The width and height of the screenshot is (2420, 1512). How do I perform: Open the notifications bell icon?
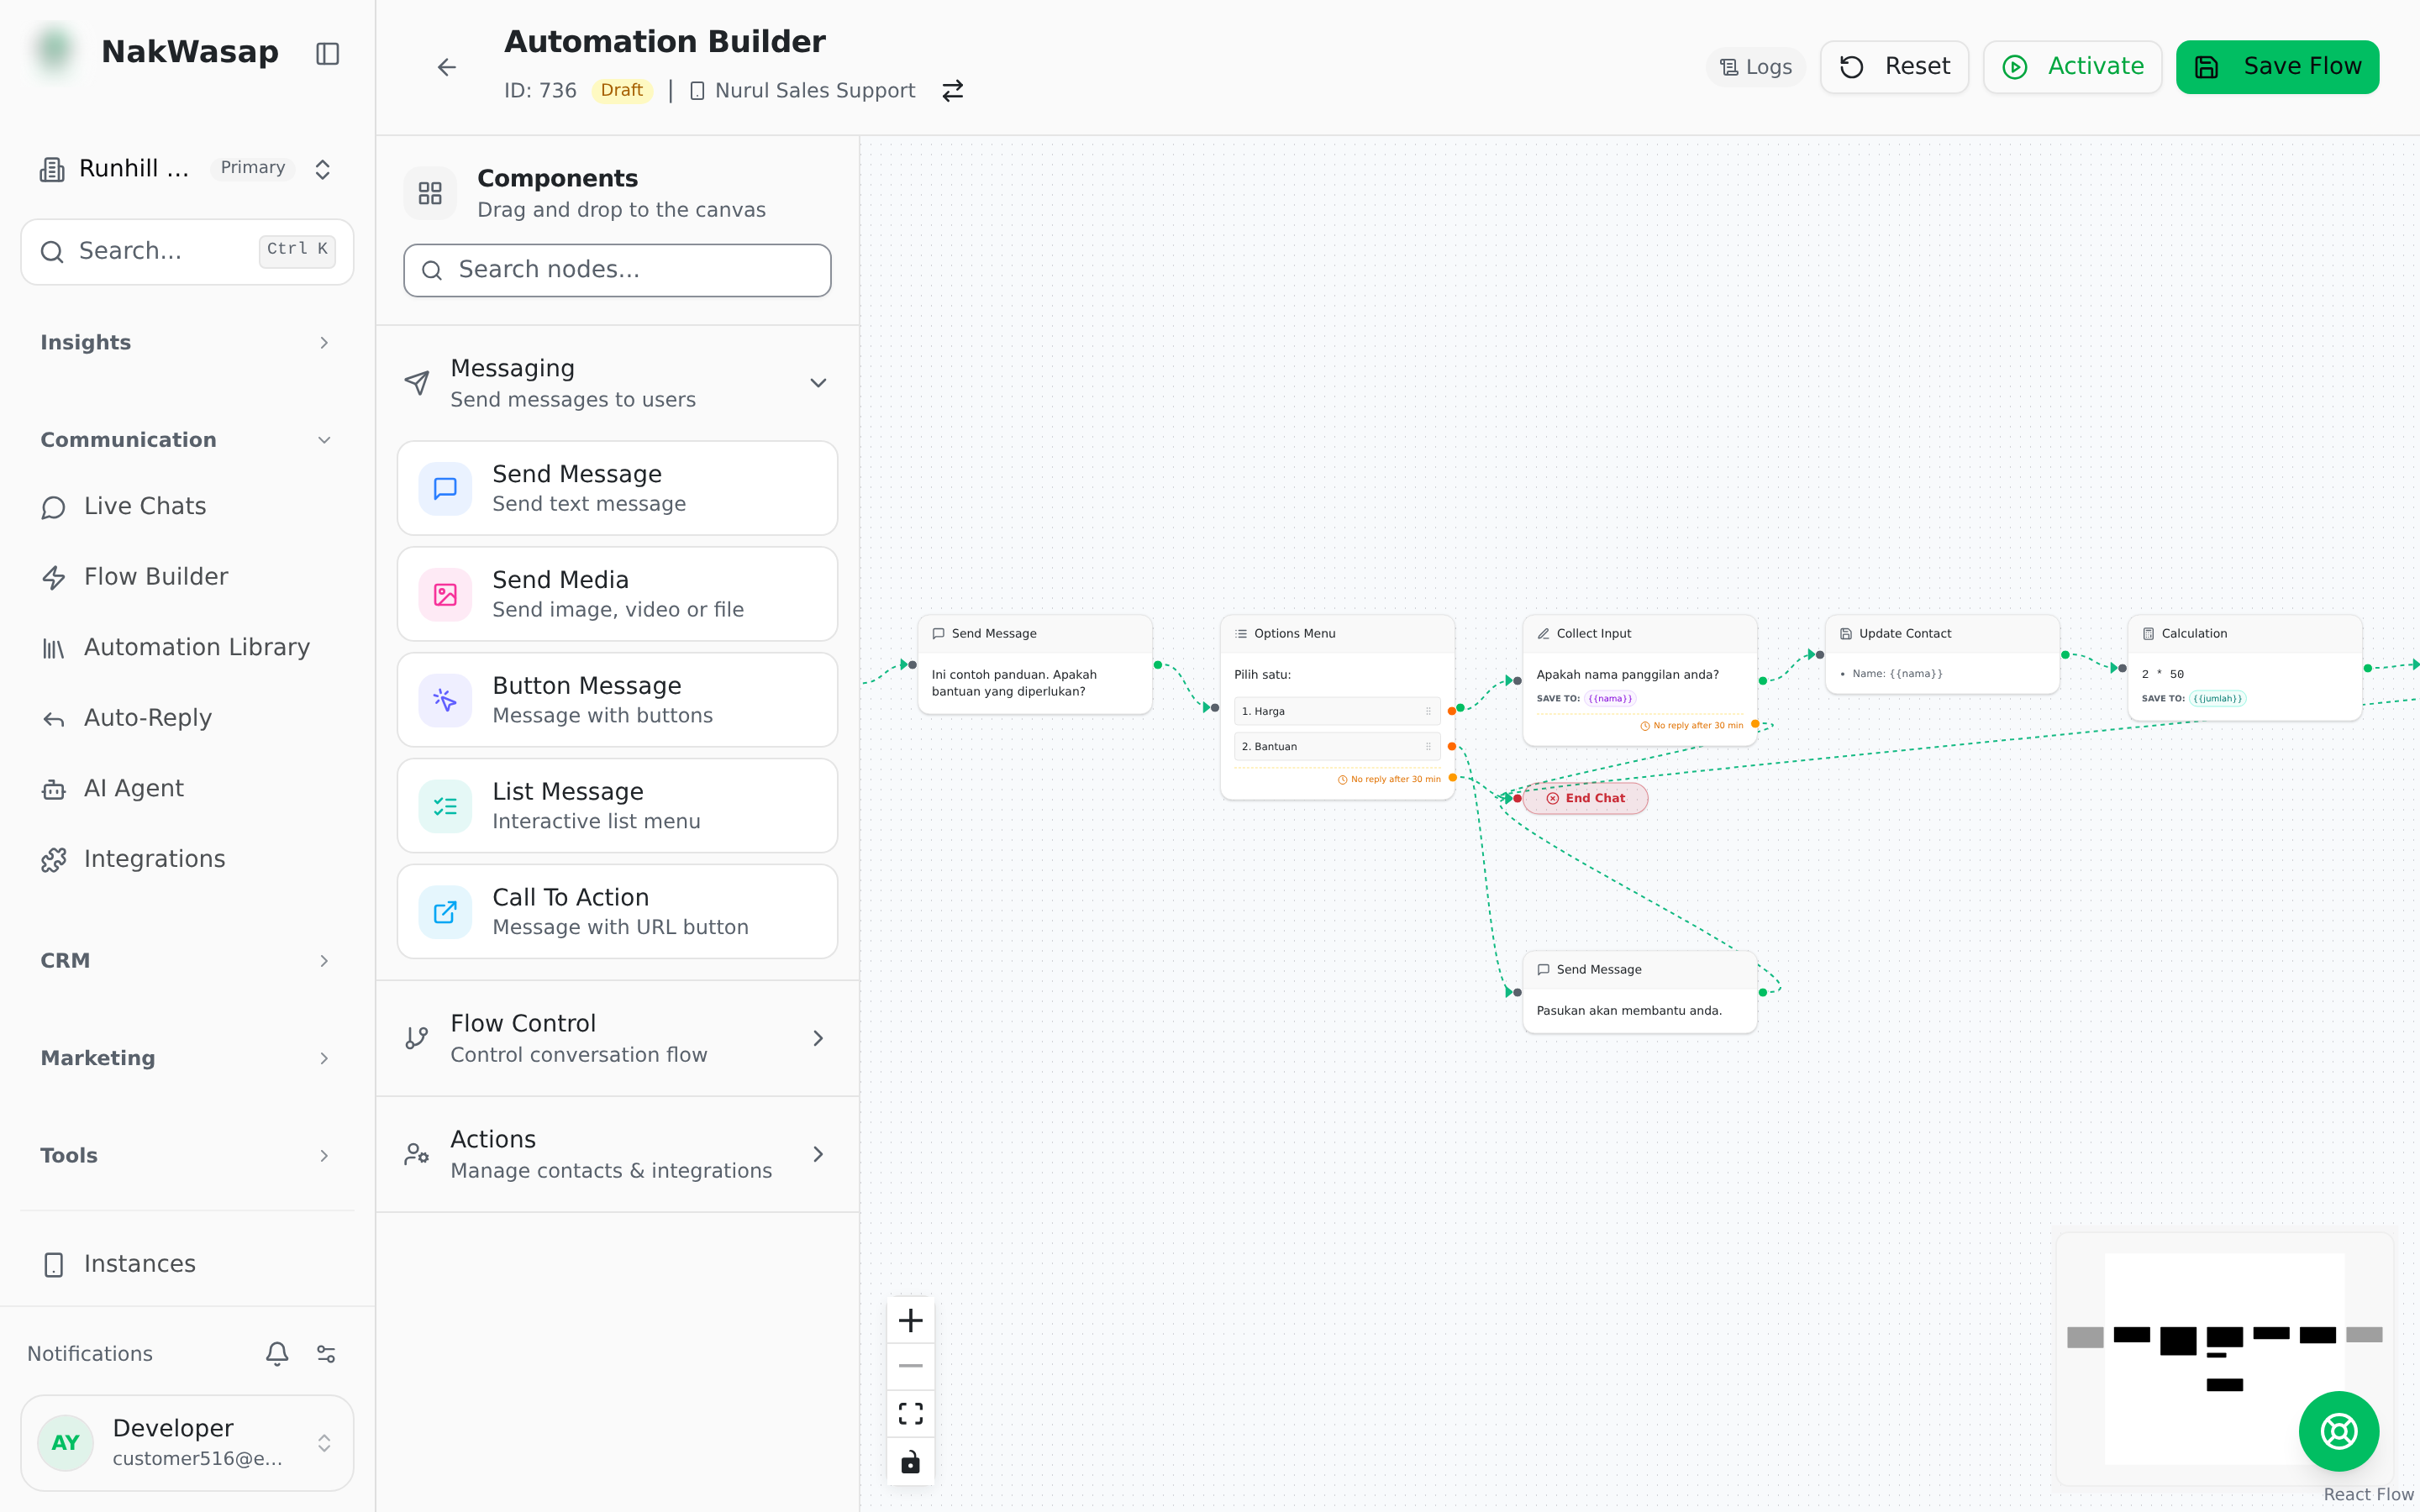pyautogui.click(x=277, y=1353)
